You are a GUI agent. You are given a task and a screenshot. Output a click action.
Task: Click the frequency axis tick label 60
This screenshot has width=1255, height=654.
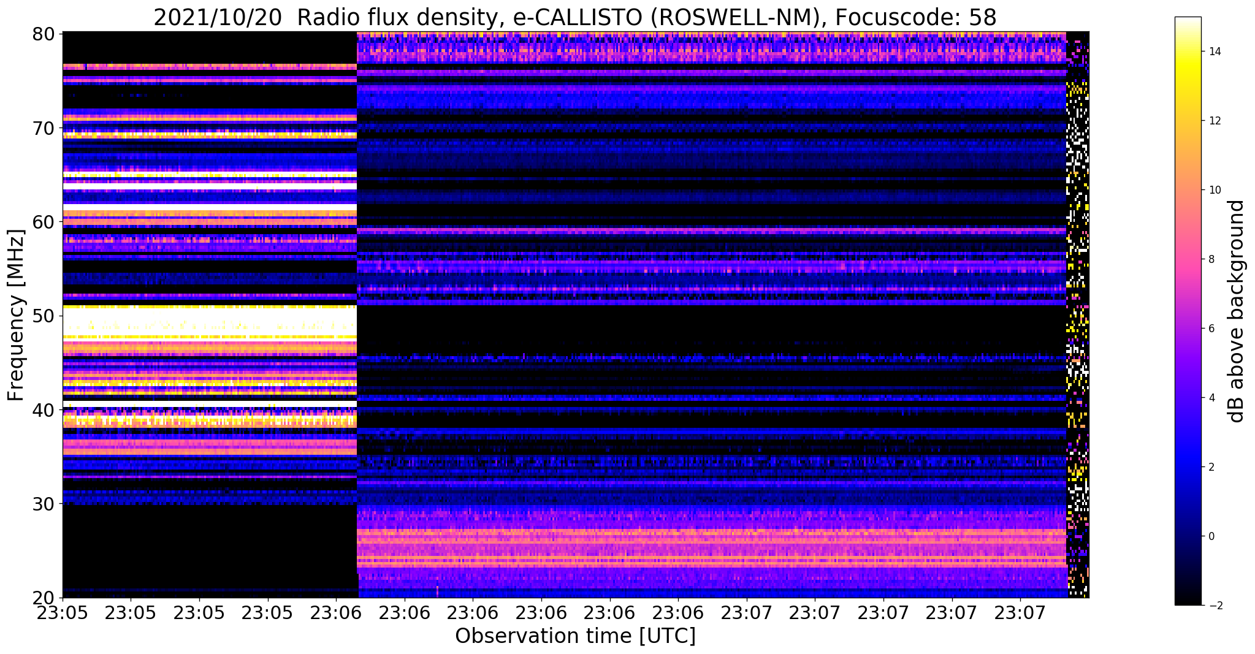point(43,222)
